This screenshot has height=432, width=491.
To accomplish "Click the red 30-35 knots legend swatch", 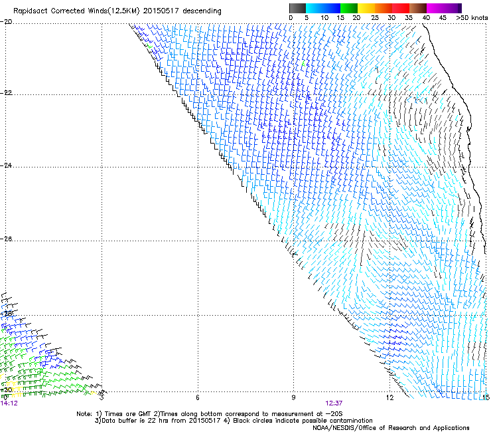I will 401,8.
